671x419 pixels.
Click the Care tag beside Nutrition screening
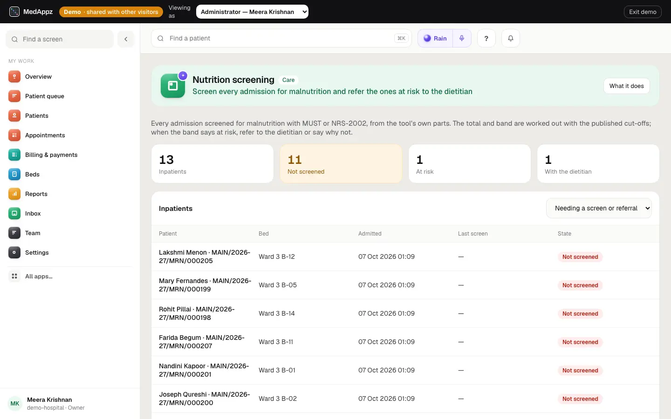[x=288, y=80]
